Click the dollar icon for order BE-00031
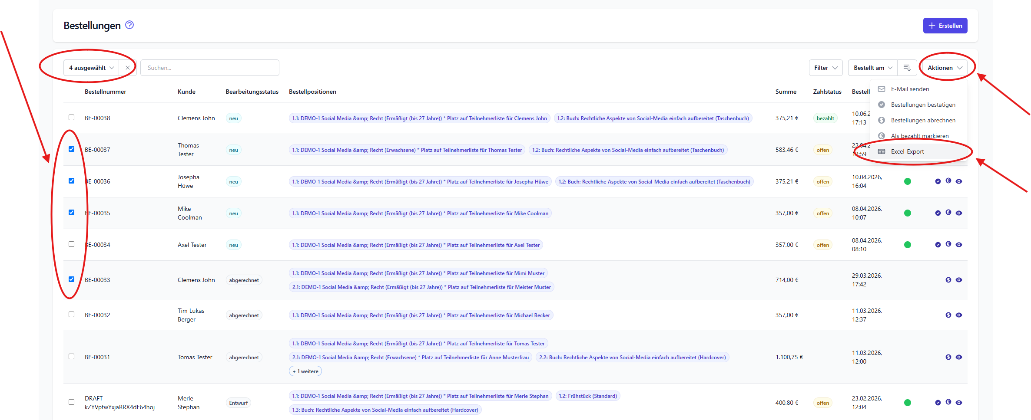Viewport: 1031px width, 420px height. (948, 357)
